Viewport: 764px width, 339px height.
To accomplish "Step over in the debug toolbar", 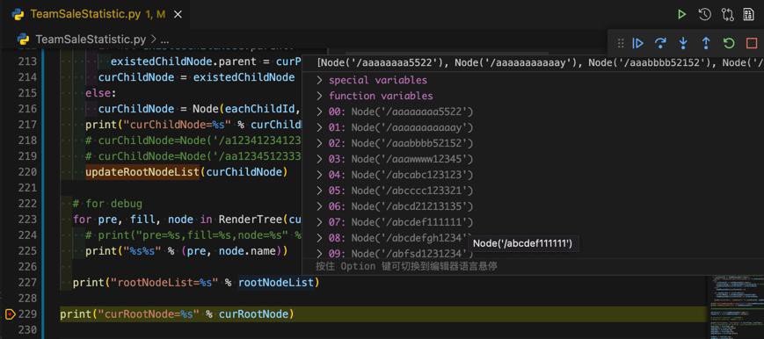I will 660,43.
